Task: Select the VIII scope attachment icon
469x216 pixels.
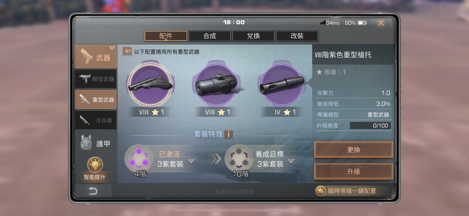Action: tap(217, 85)
